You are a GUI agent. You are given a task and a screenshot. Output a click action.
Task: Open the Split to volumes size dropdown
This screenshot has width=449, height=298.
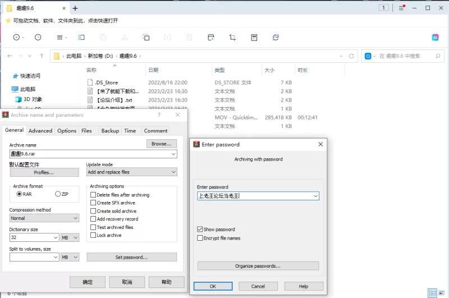[x=56, y=257]
